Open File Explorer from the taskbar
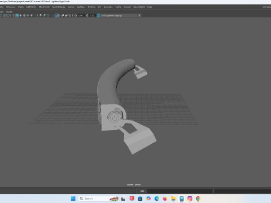 pos(173,198)
